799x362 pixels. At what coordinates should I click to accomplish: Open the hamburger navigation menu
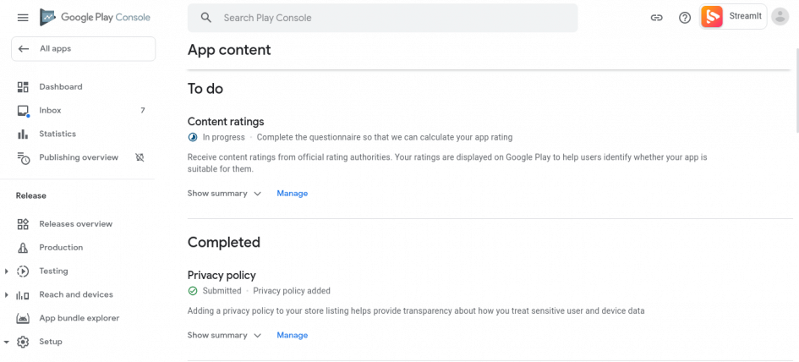coord(23,18)
